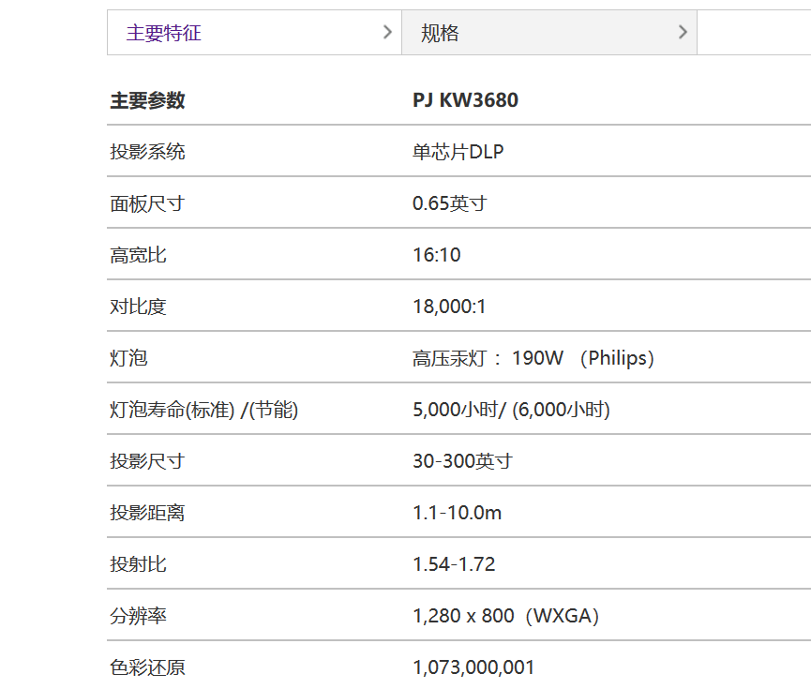The width and height of the screenshot is (811, 689).
Task: Select the 5,000小时/ (6,000小时) value
Action: pyautogui.click(x=511, y=410)
